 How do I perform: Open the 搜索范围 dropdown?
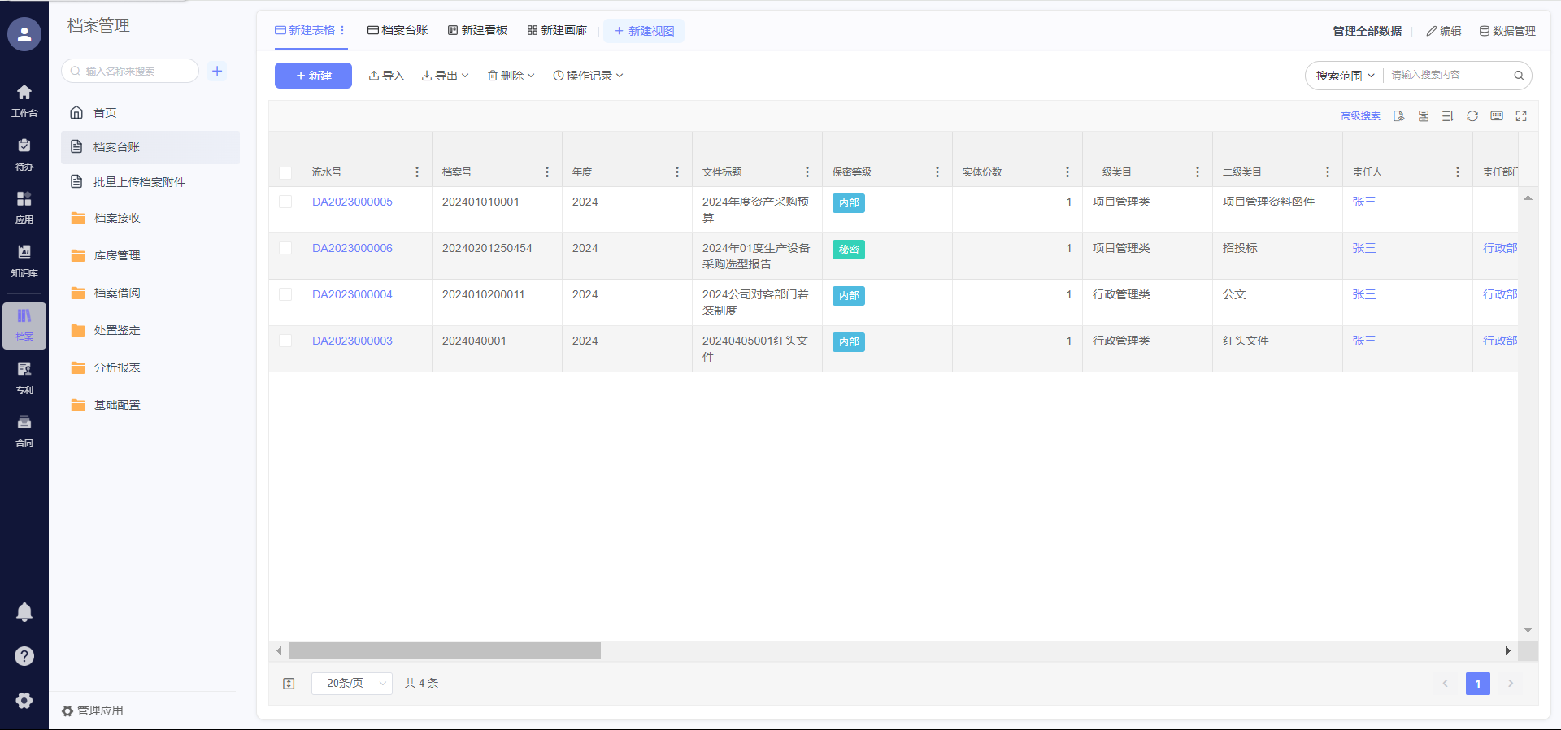[1345, 76]
